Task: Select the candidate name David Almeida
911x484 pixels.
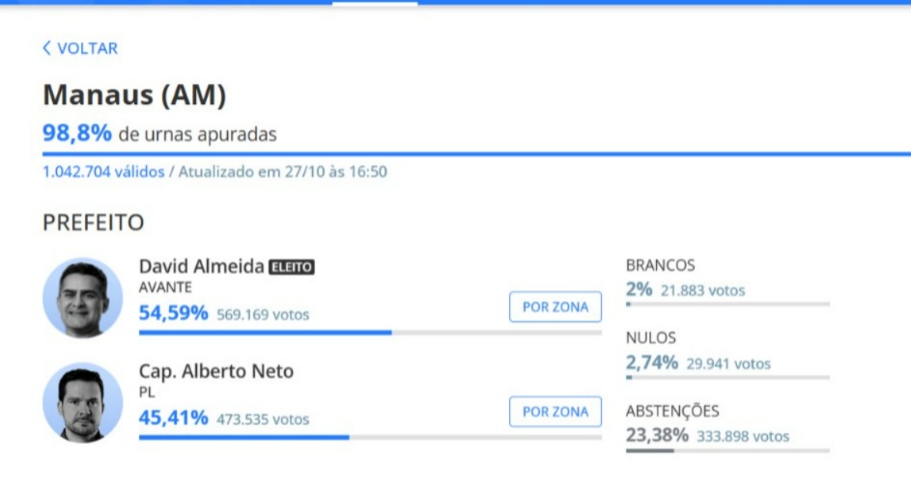Action: [x=201, y=266]
